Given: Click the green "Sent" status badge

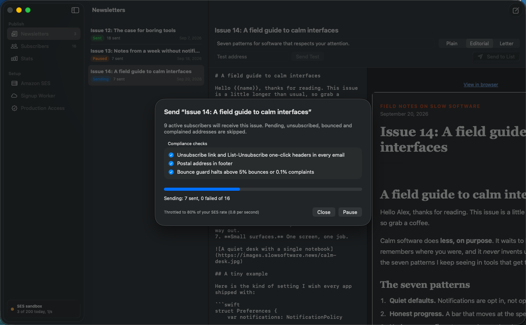Looking at the screenshot, I should pos(97,38).
